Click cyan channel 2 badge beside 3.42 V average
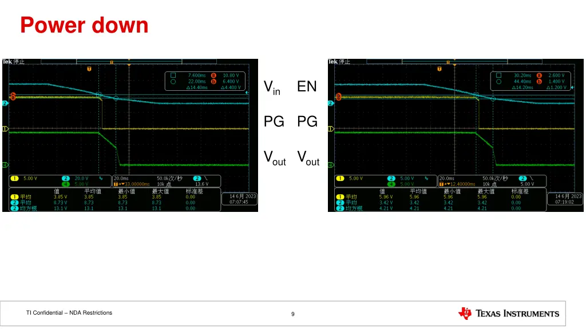The image size is (586, 329). 340,203
